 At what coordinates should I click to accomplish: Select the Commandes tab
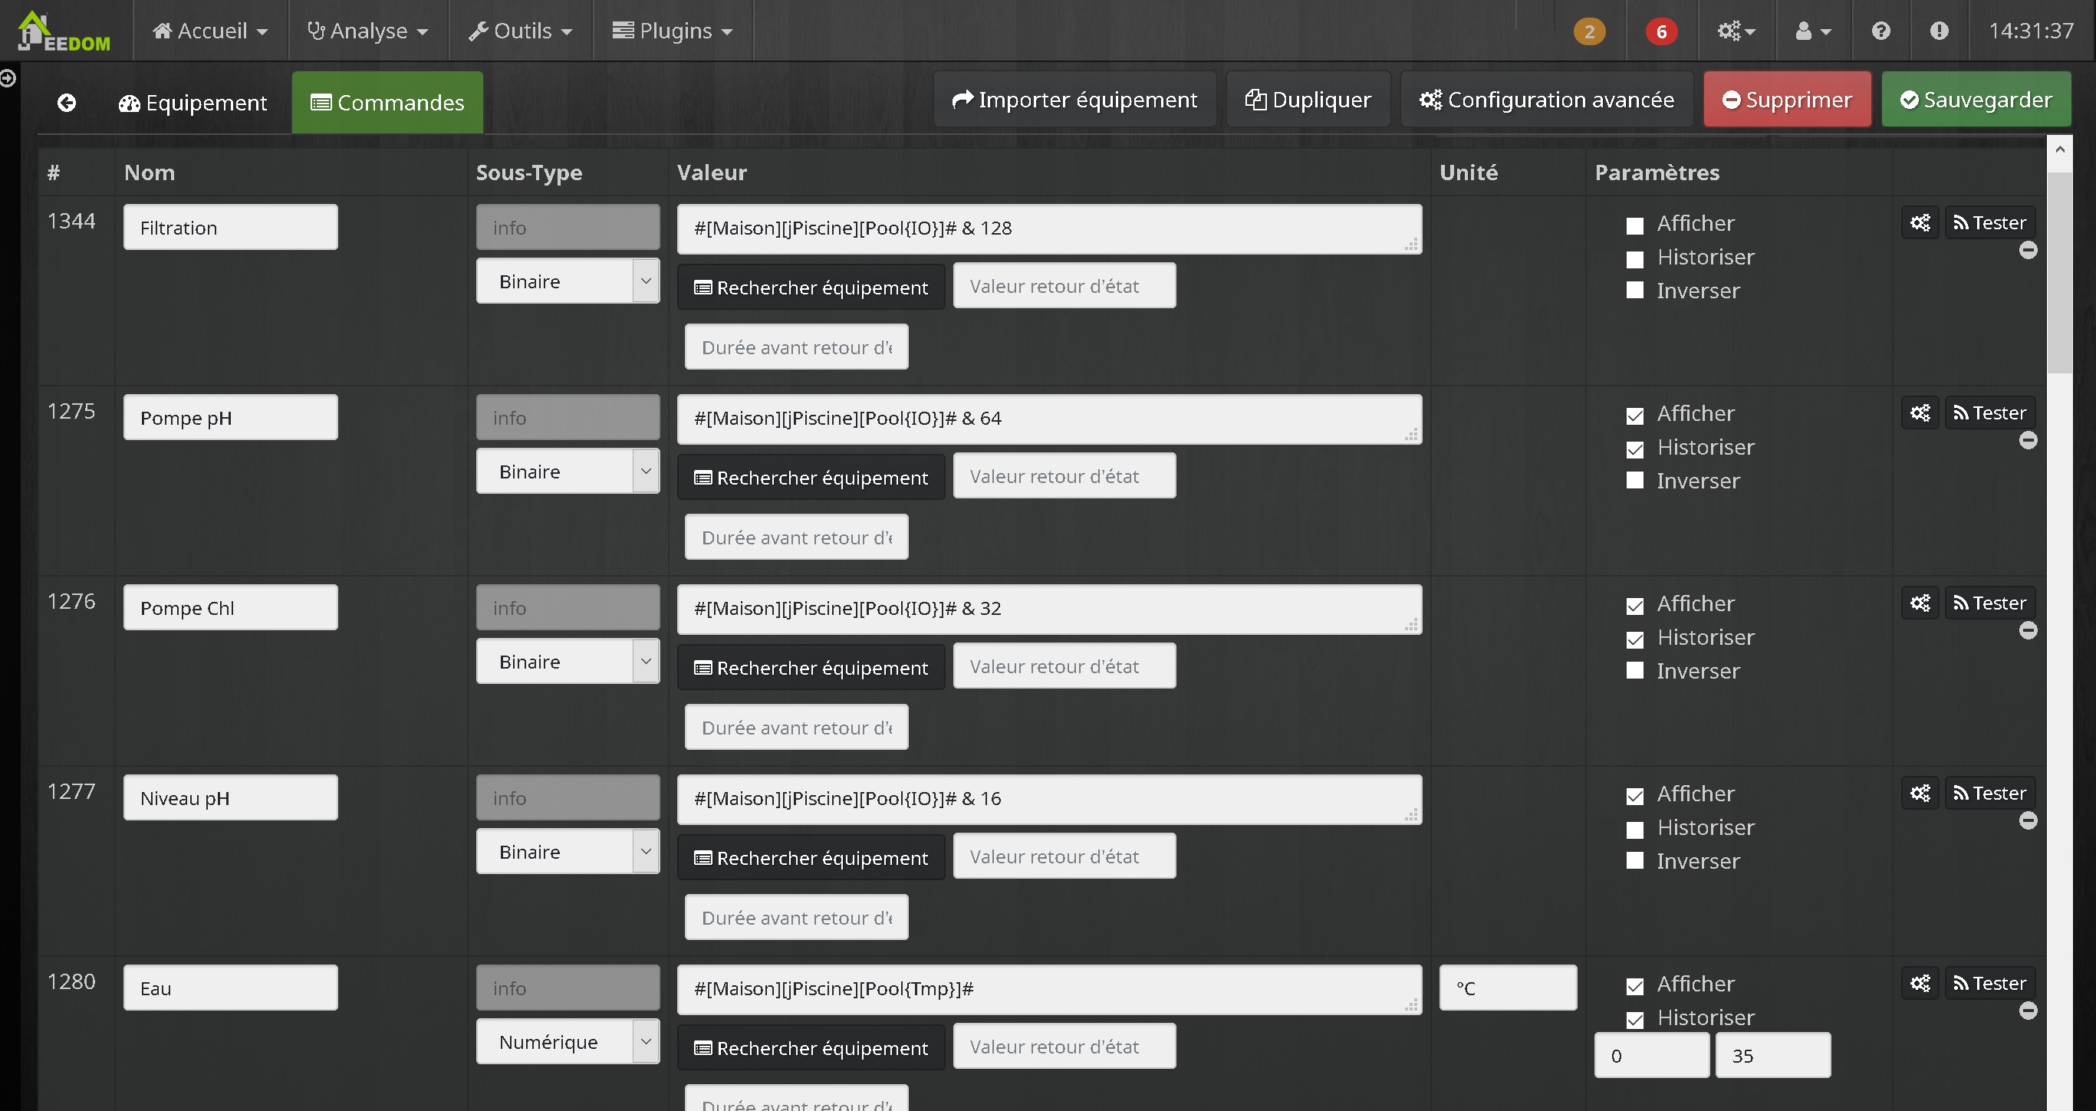(387, 103)
